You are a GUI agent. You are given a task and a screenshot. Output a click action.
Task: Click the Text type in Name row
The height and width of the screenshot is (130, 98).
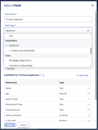[61, 88]
